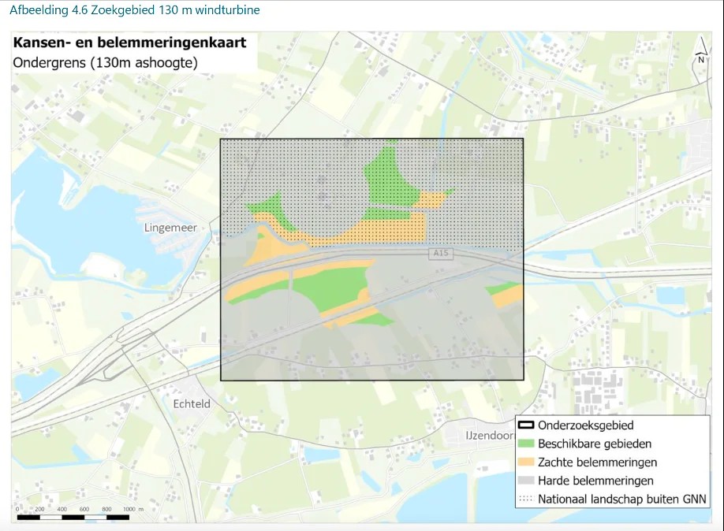Click the grey 'Harde belemmeringen' legend swatch
The height and width of the screenshot is (531, 724).
[x=526, y=481]
